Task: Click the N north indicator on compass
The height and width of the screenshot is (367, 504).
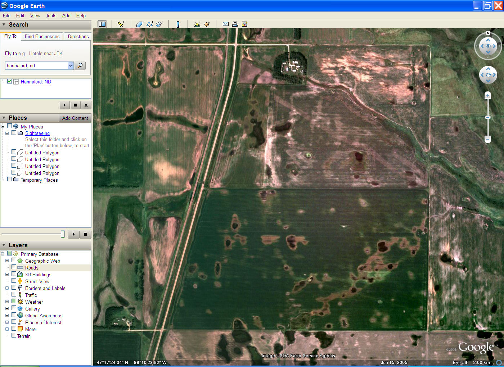Action: (488, 33)
